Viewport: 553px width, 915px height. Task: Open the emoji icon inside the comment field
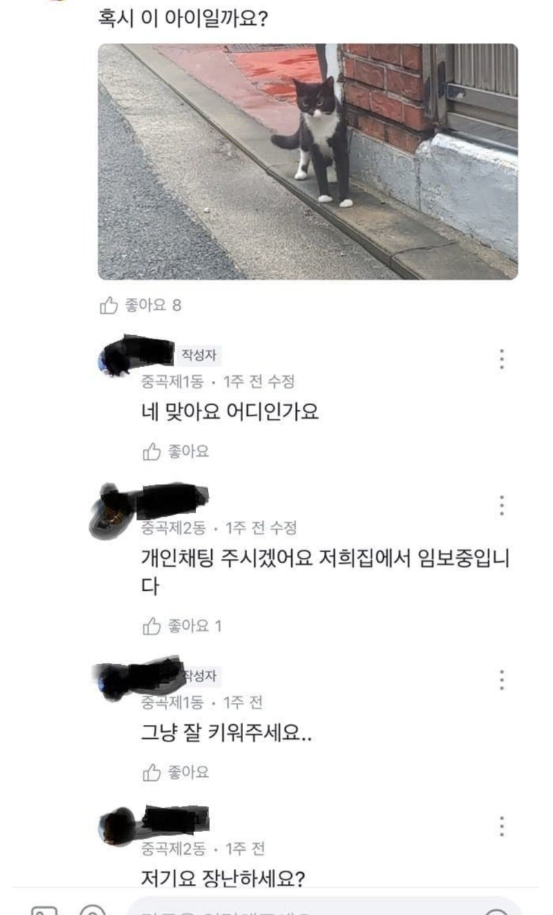[x=496, y=910]
